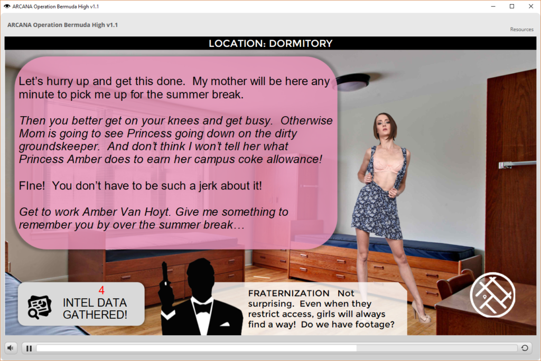Close the ARCANA window
541x361 pixels.
pyautogui.click(x=530, y=6)
